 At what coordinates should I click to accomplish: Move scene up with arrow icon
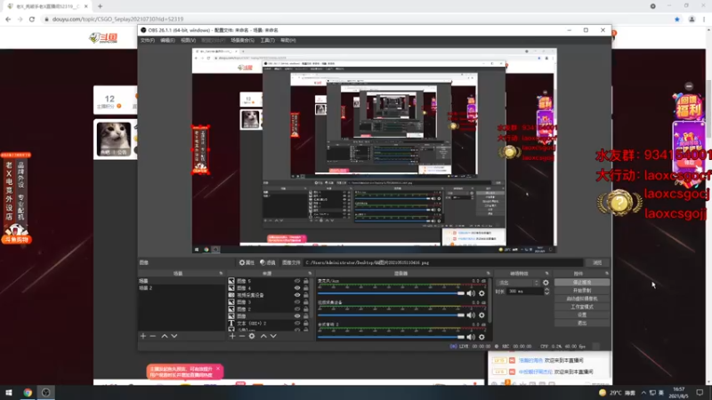click(x=165, y=336)
